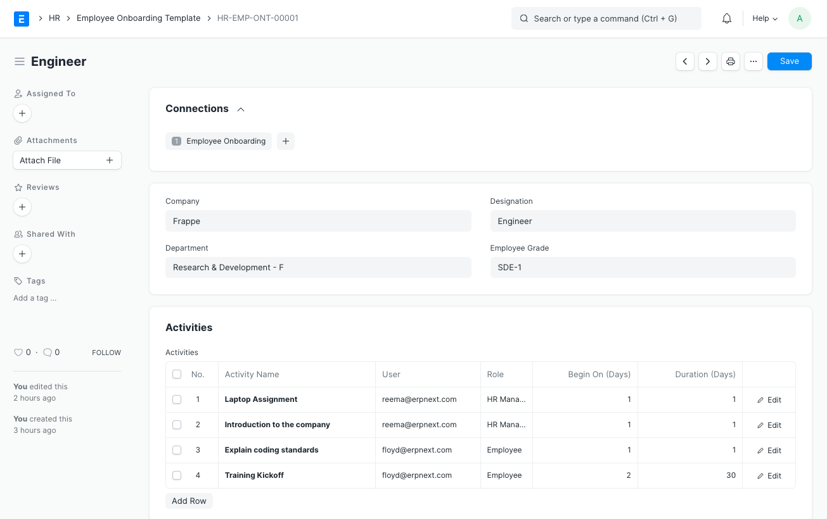827x519 pixels.
Task: Open the user avatar menu
Action: (799, 18)
